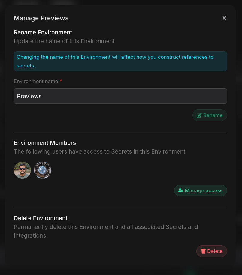Select the avatar of man wearing sunglasses
This screenshot has height=275, width=242.
22,170
